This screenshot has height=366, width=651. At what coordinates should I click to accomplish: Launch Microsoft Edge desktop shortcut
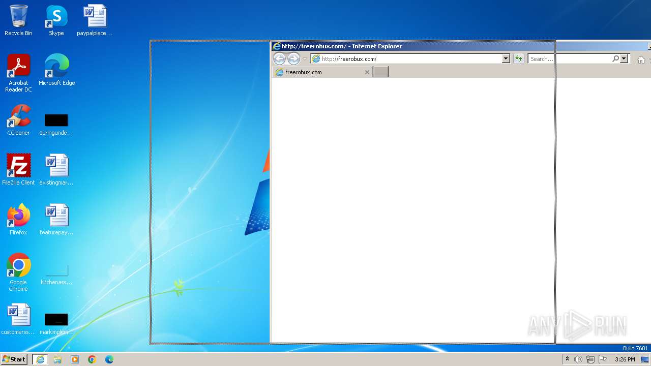(56, 70)
